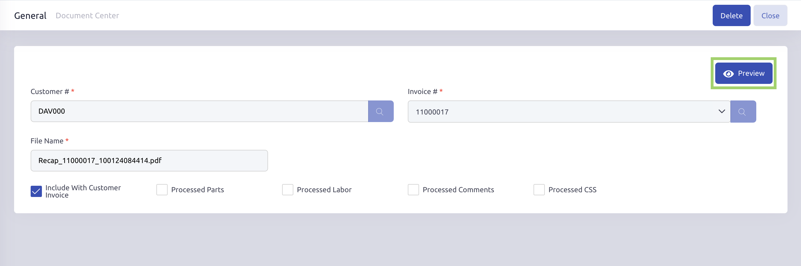Switch to the Document Center tab
This screenshot has width=801, height=266.
coord(87,15)
